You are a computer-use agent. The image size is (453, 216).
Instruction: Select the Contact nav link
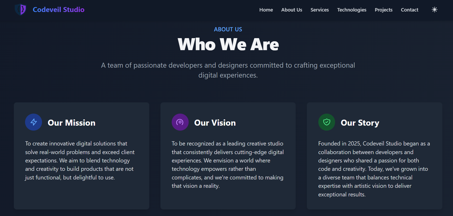409,10
